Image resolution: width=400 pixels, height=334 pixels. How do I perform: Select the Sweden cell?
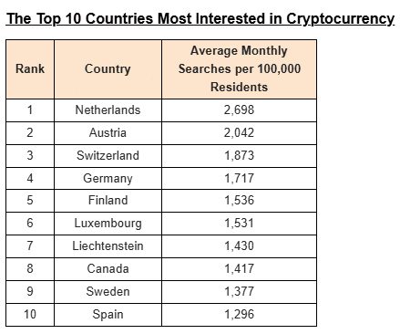108,292
